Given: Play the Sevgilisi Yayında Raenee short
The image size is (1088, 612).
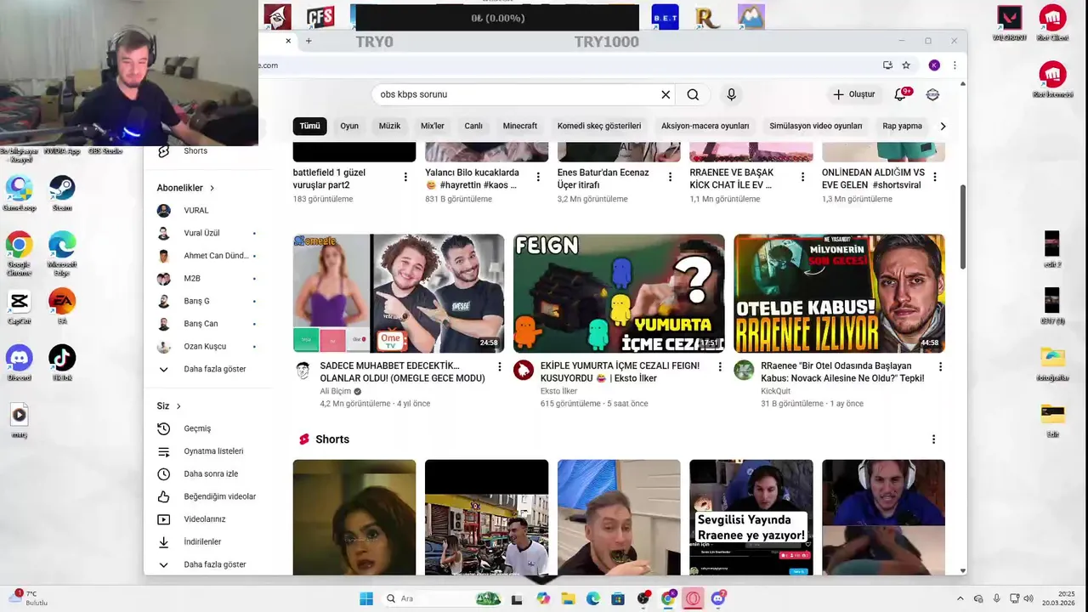Looking at the screenshot, I should pos(751,517).
